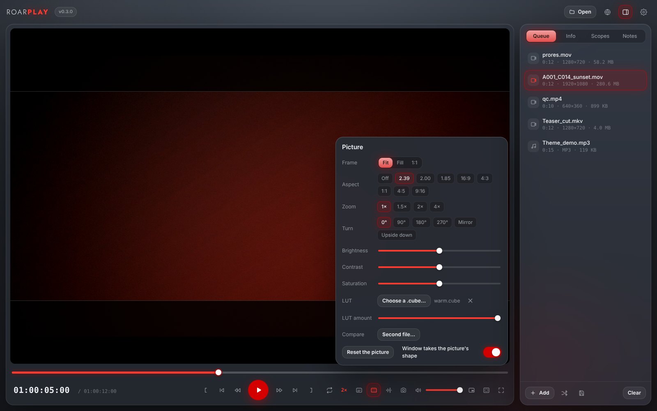Enter fullscreen mode
Viewport: 657px width, 411px height.
pyautogui.click(x=501, y=390)
